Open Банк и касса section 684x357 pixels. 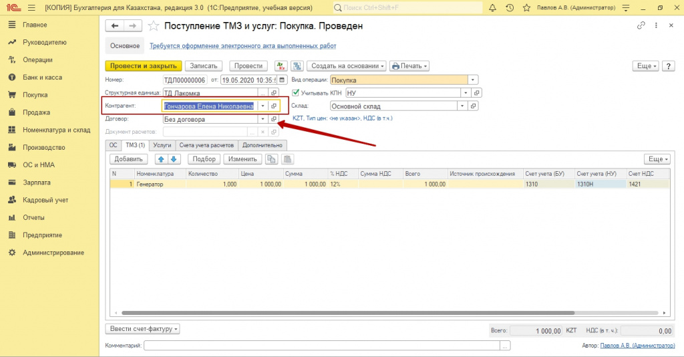pos(42,78)
